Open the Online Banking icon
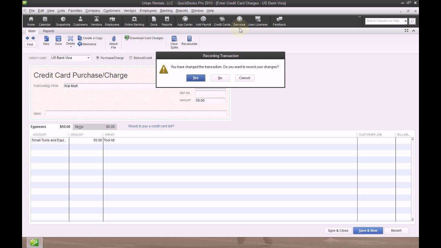 134,21
